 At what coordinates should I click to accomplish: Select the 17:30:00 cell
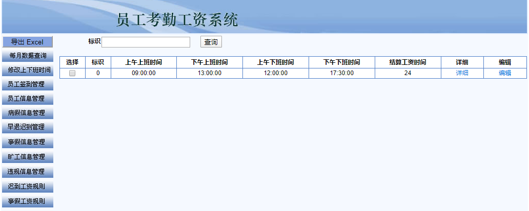click(342, 73)
